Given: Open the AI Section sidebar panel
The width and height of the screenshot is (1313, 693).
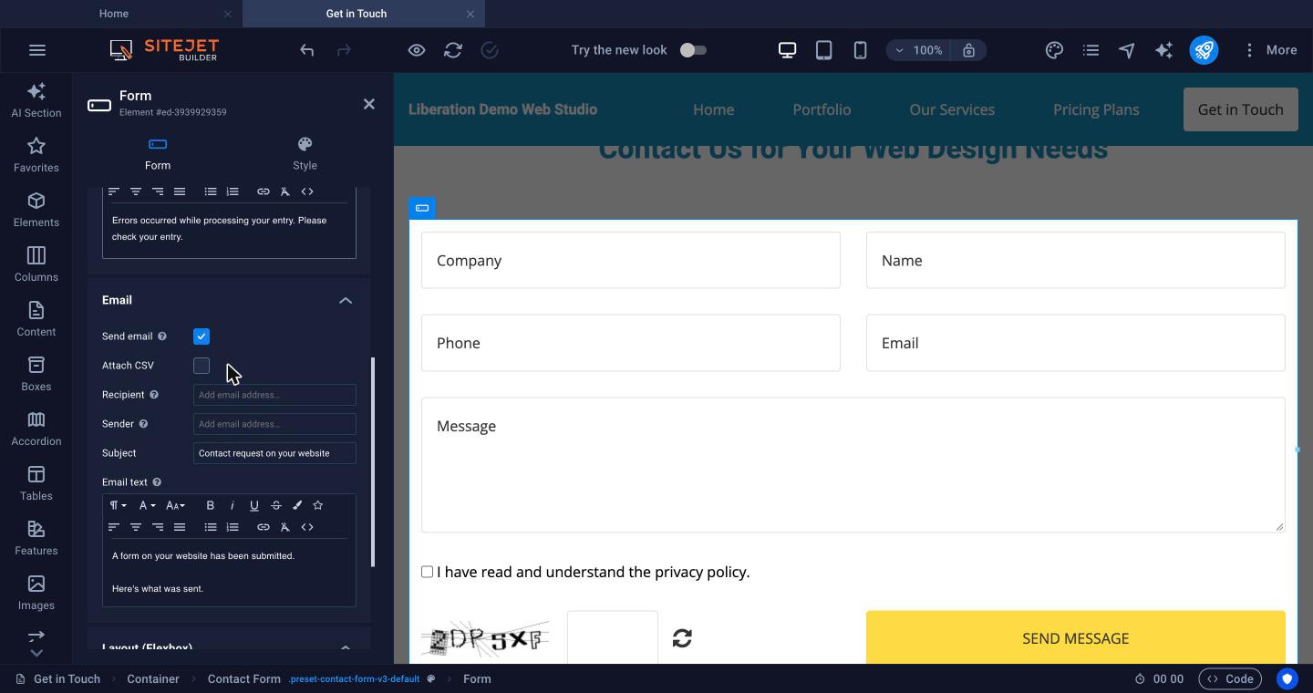Looking at the screenshot, I should click(36, 100).
